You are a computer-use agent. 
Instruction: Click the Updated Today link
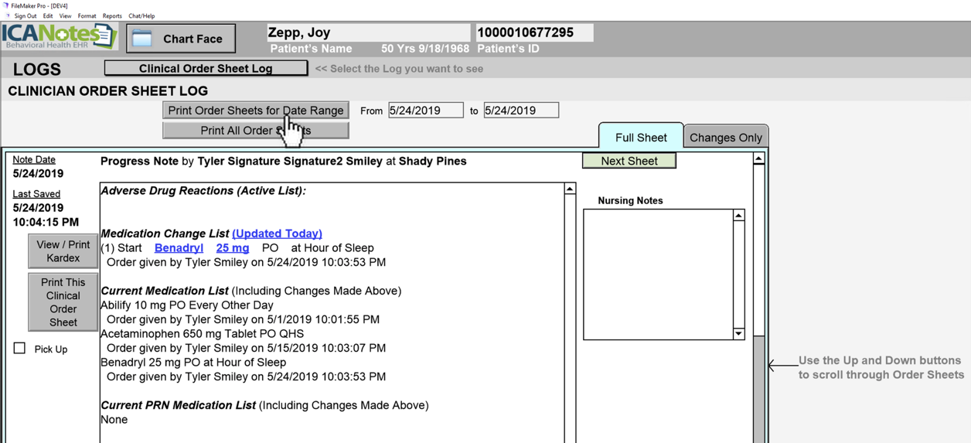[x=277, y=233]
